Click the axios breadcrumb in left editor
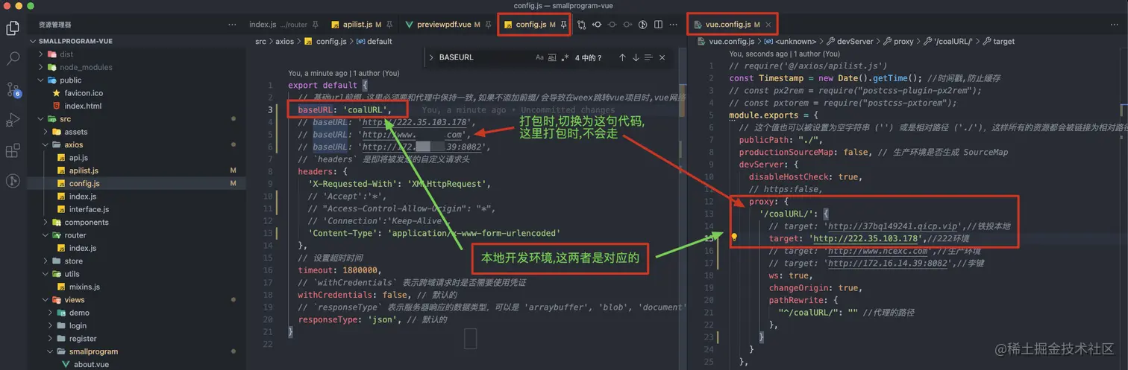The height and width of the screenshot is (370, 1128). coord(284,42)
